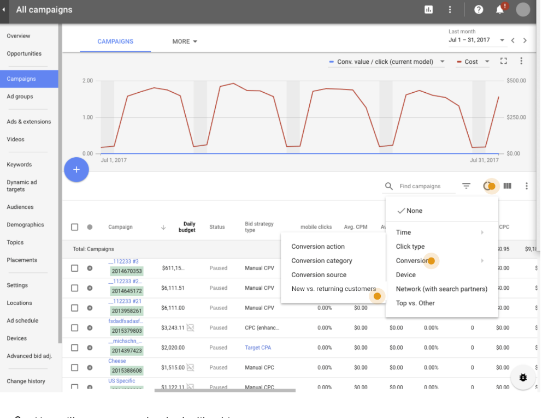Choose Conversion source submenu item
The width and height of the screenshot is (554, 418).
pyautogui.click(x=333, y=275)
